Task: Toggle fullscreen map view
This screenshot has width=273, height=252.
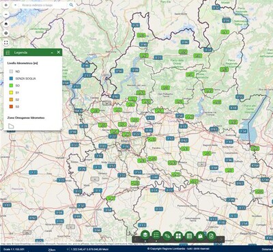Action: 6,42
